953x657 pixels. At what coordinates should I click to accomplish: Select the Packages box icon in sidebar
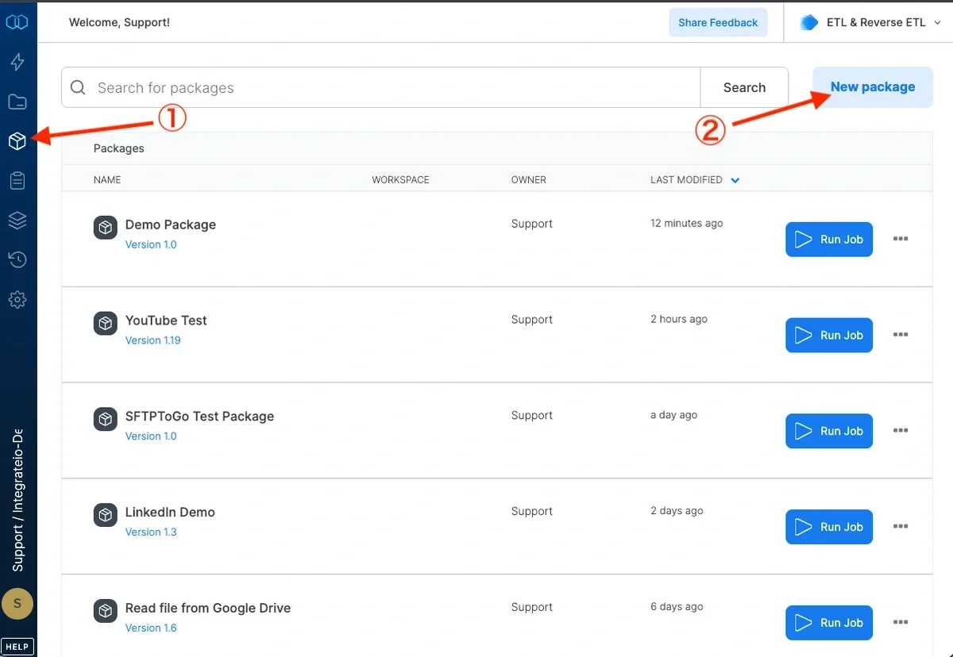pos(17,140)
